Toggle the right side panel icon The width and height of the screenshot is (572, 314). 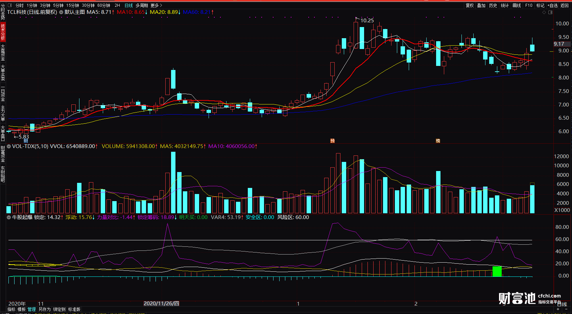point(550,12)
